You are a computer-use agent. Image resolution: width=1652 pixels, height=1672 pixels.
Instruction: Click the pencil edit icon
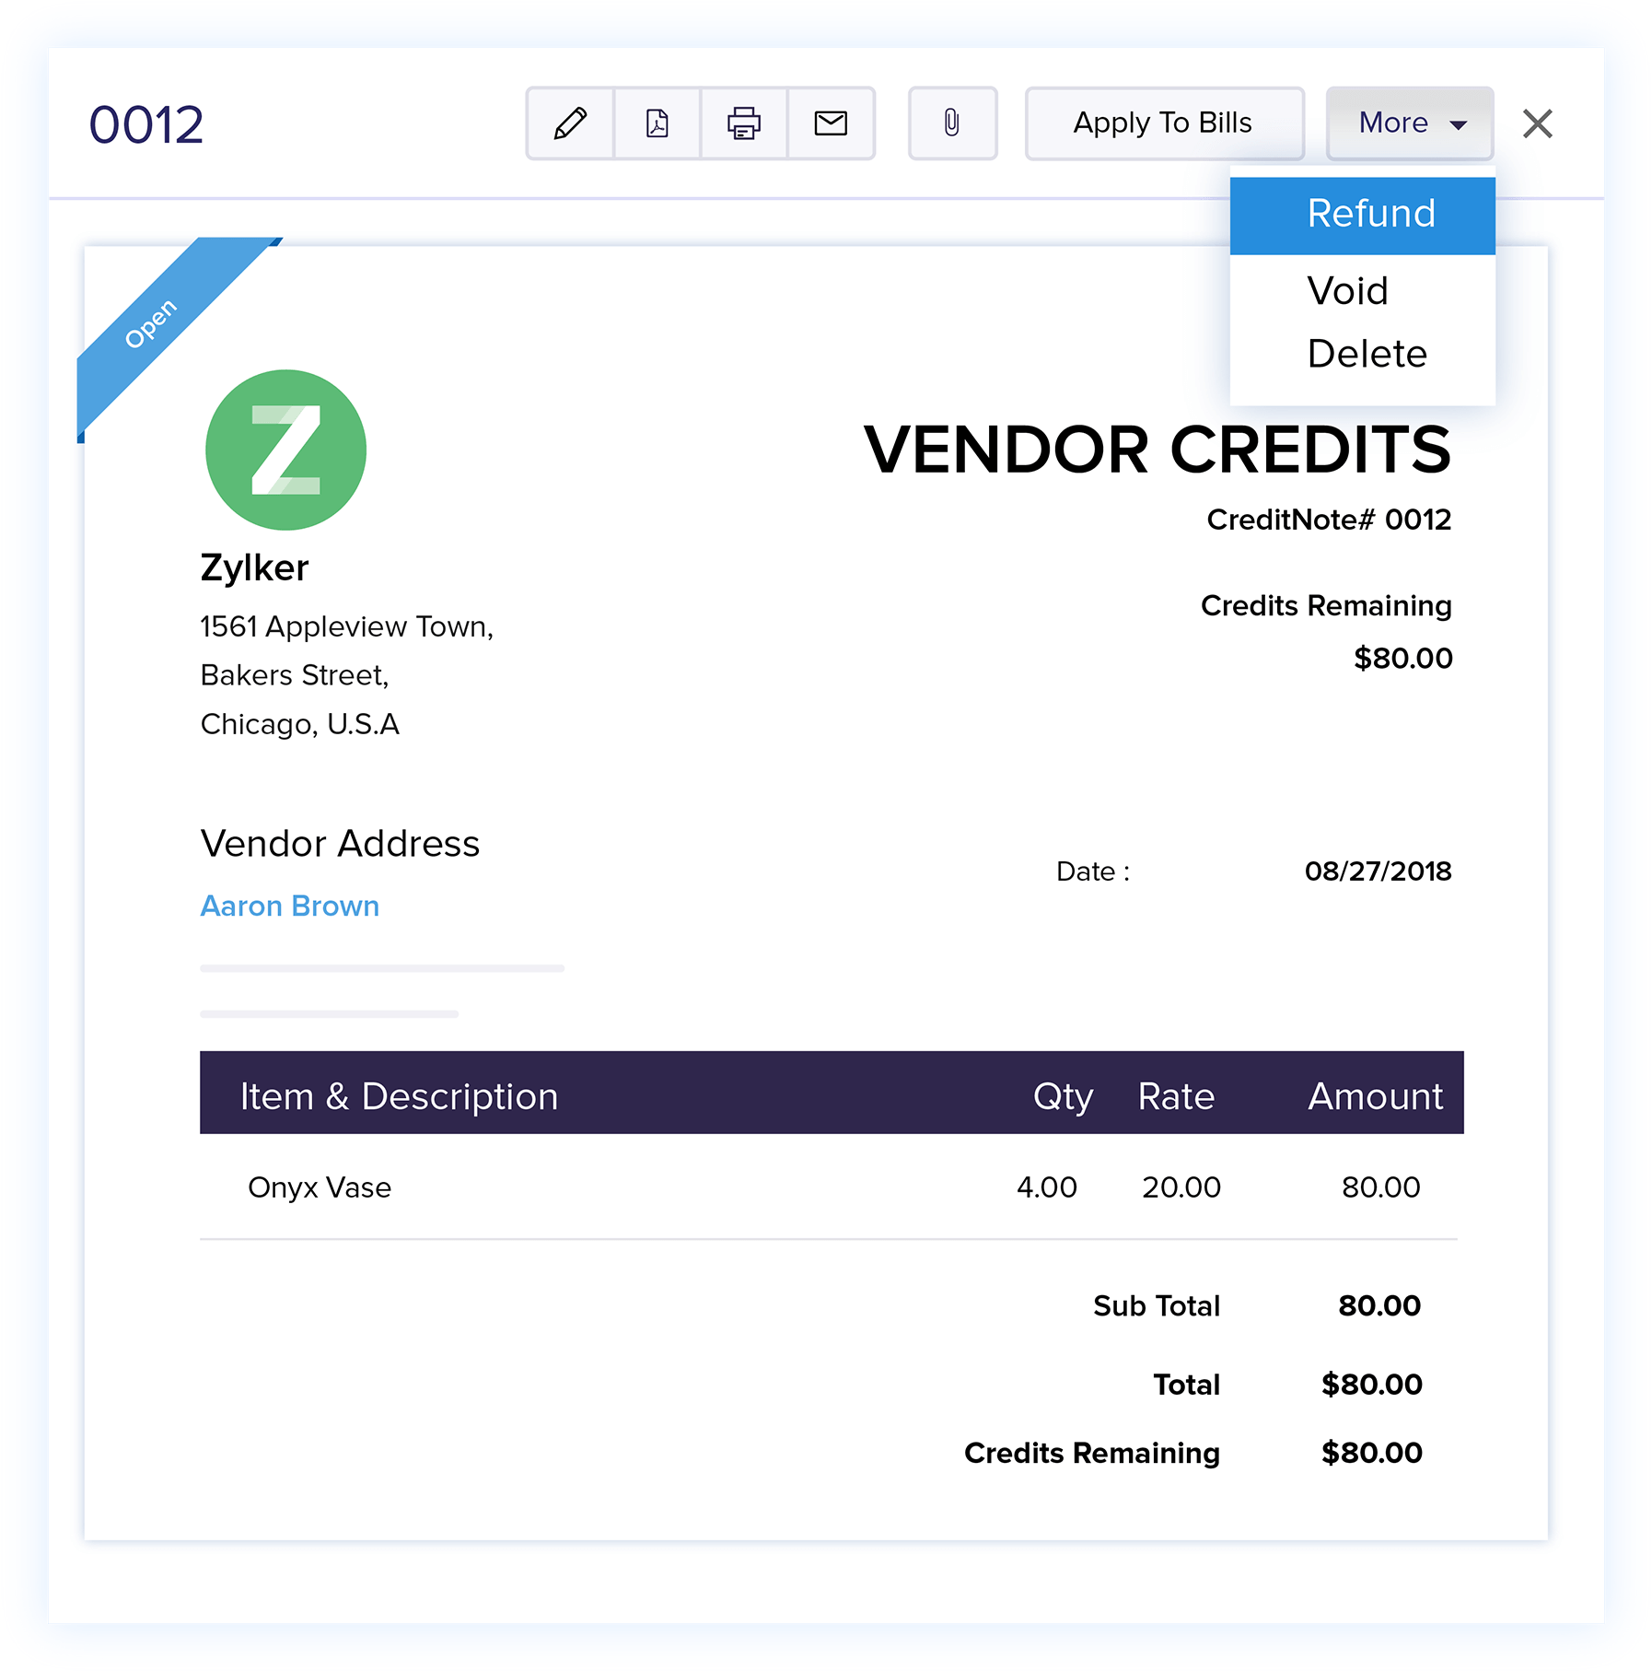pyautogui.click(x=570, y=123)
